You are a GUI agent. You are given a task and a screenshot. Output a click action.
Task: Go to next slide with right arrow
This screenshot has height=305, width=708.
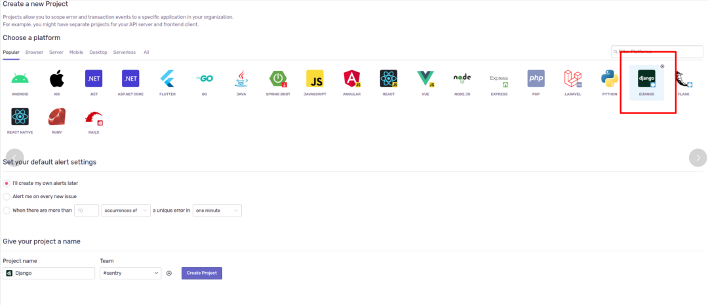[698, 157]
